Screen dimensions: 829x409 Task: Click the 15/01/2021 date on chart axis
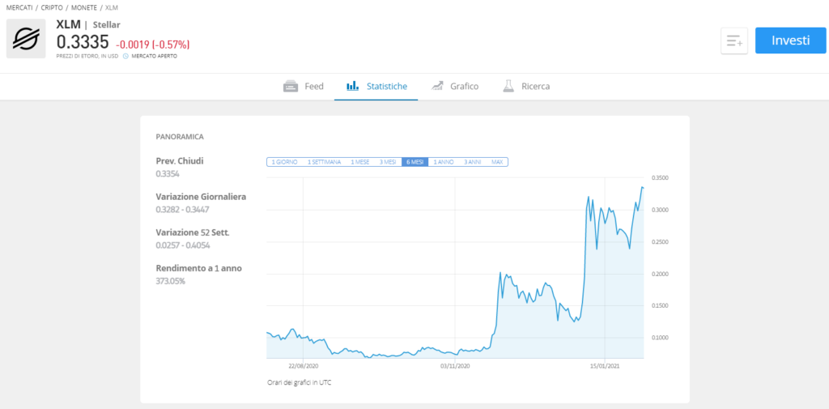(606, 365)
